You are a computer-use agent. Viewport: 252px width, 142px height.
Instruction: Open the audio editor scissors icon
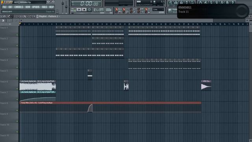click(217, 3)
